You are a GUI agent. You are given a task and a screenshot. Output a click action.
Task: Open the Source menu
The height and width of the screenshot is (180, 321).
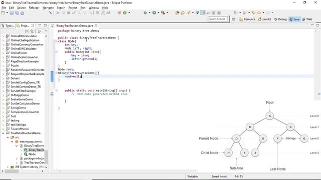pyautogui.click(x=21, y=8)
